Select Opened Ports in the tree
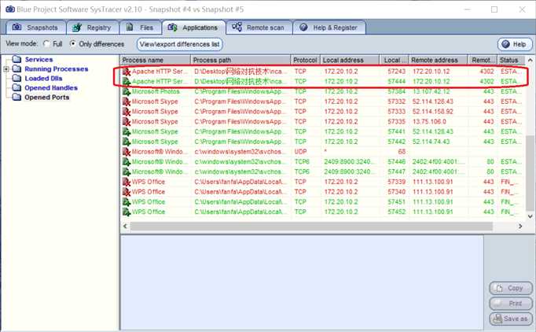 click(x=47, y=98)
